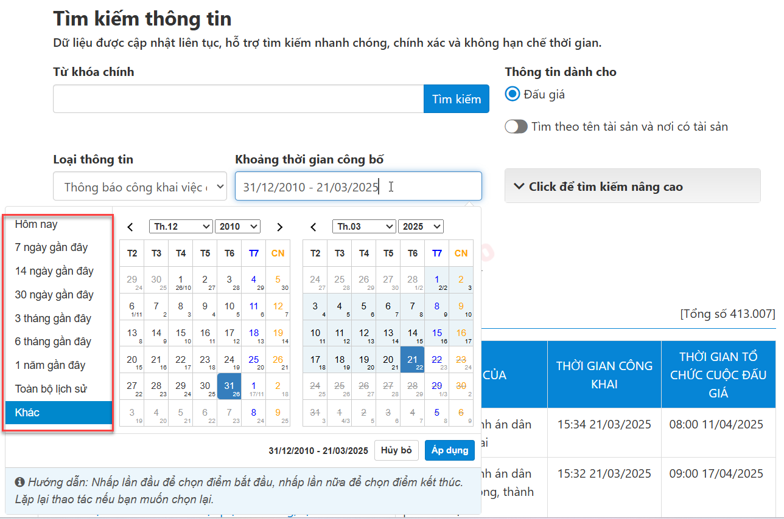Select day 1 in March 2025 calendar

pos(437,280)
